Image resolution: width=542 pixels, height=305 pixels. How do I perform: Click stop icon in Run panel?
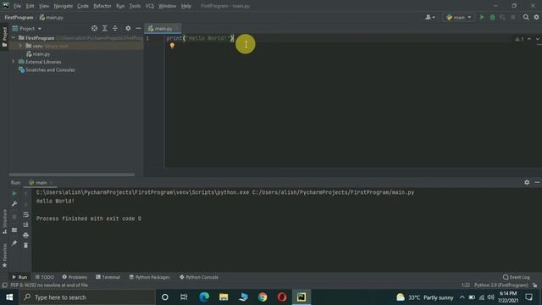[14, 217]
